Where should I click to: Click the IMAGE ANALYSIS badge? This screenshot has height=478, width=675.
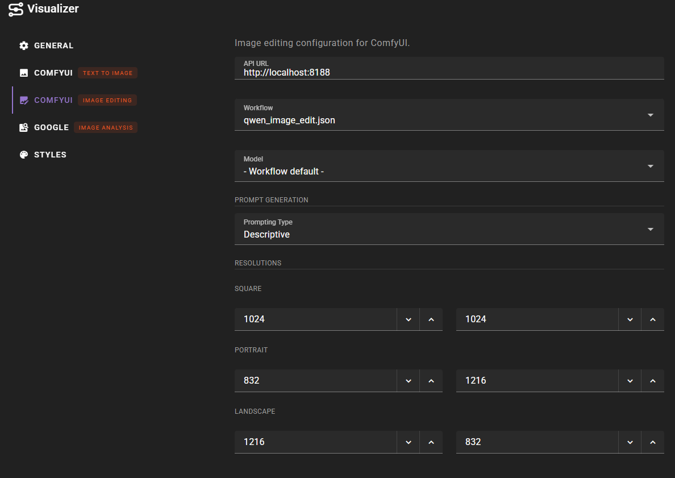pos(105,127)
